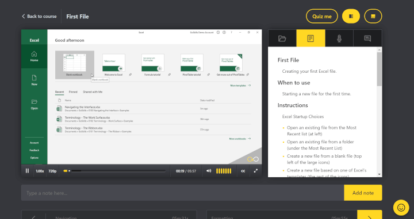414x219 pixels.
Task: Click Excel icon for Work Surface file
Action: point(59,119)
